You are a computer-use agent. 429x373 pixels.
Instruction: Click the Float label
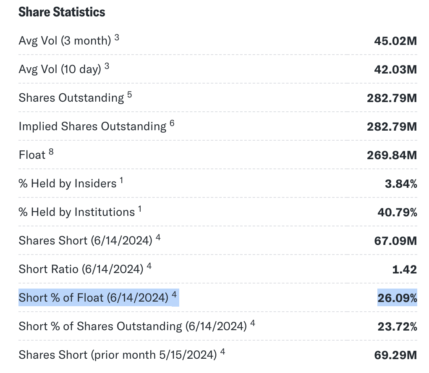[x=31, y=155]
